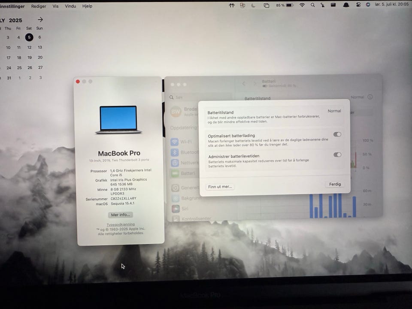Click Mer info... in About window
The height and width of the screenshot is (309, 412).
tap(120, 215)
